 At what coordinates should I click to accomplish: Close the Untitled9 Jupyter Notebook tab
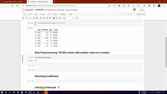click(51, 2)
